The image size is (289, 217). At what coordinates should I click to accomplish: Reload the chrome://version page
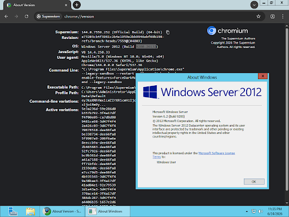(27, 16)
